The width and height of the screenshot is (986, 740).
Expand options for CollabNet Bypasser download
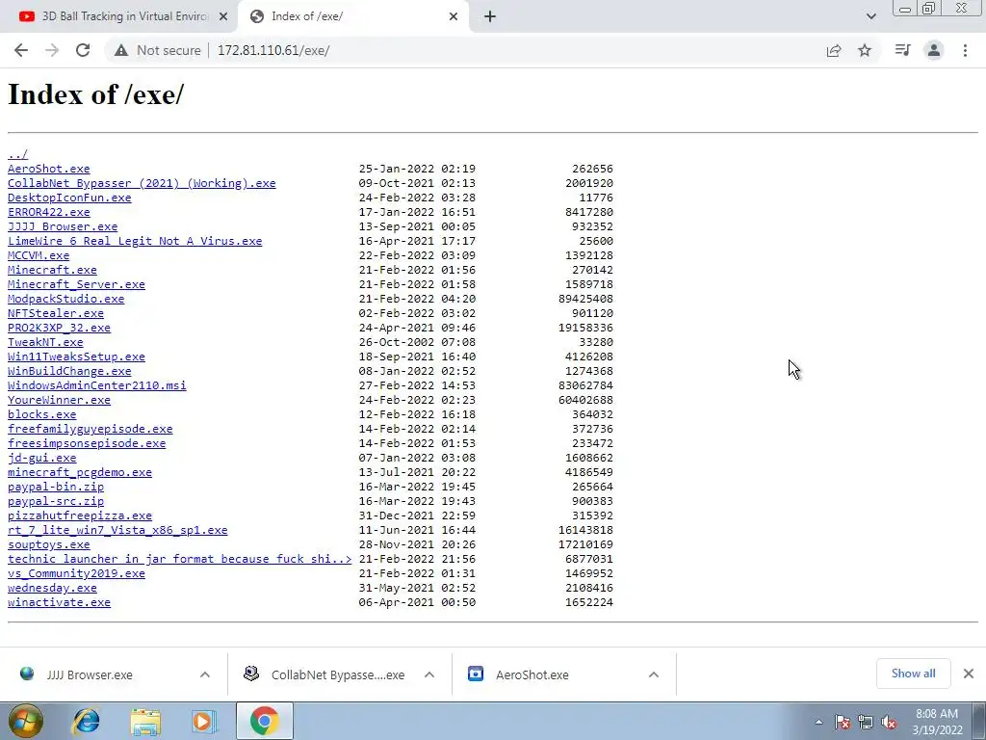[x=429, y=675]
